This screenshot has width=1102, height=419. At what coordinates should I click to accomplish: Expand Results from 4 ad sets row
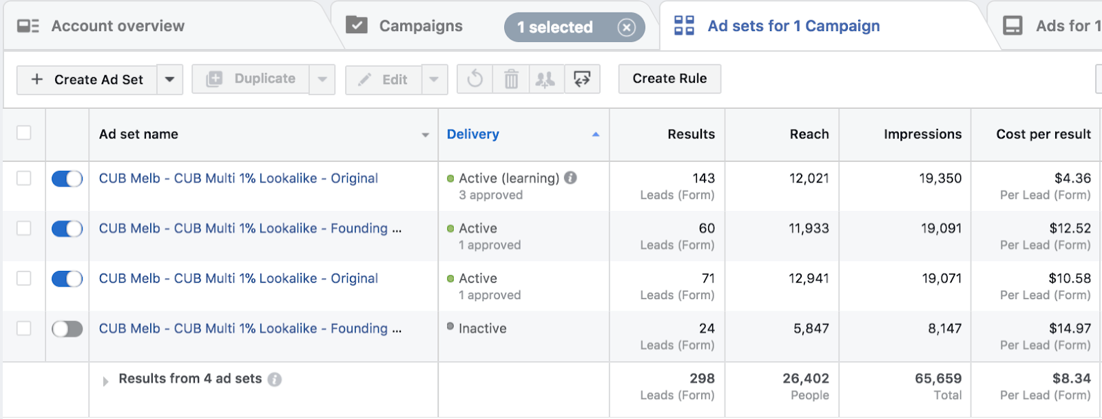point(105,380)
